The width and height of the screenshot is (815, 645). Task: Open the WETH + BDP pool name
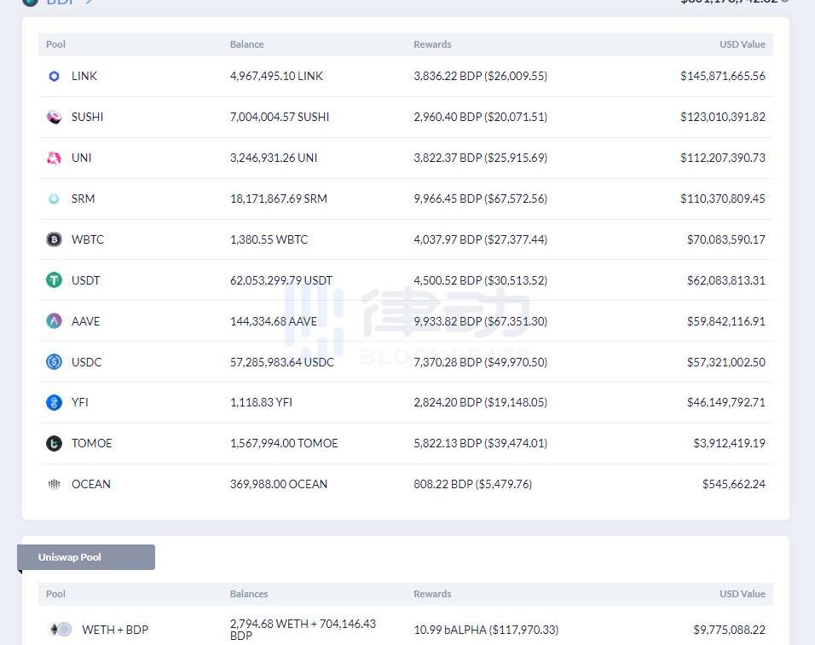point(115,630)
